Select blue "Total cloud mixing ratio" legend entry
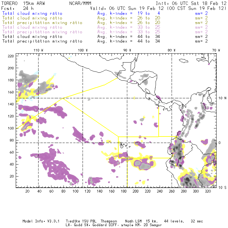Viewport: 228px width, 228px height. point(32,13)
